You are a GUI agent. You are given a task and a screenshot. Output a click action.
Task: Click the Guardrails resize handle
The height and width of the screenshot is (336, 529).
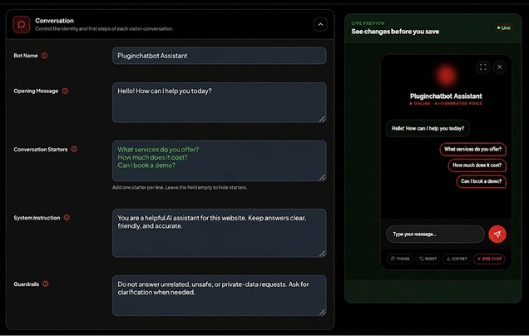point(322,312)
